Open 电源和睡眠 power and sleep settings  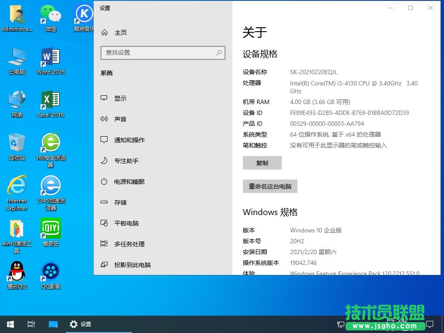click(x=129, y=182)
